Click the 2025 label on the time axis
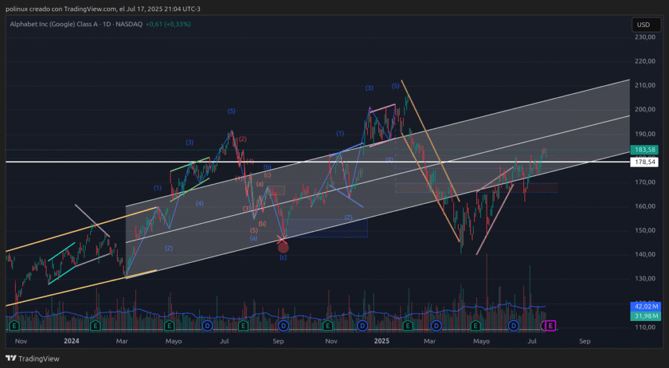 click(382, 341)
